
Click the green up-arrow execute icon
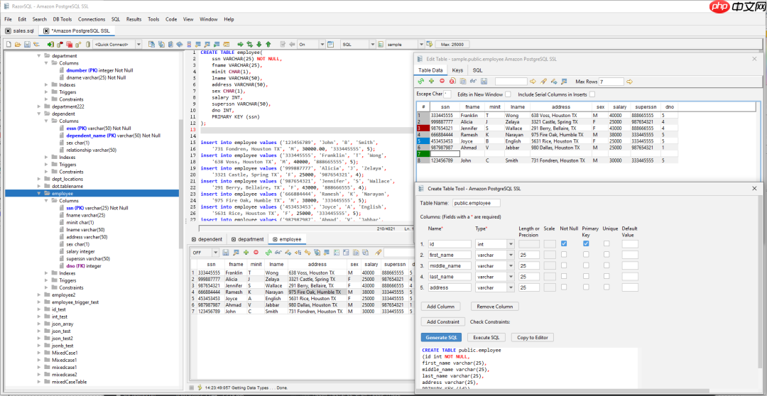[268, 44]
